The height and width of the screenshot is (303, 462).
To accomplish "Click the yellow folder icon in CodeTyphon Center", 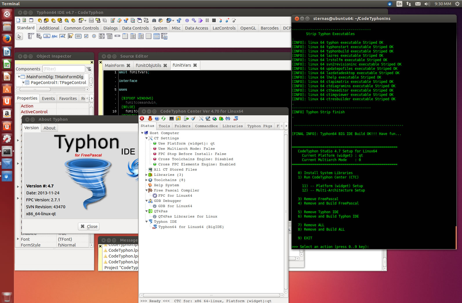I will pyautogui.click(x=178, y=118).
